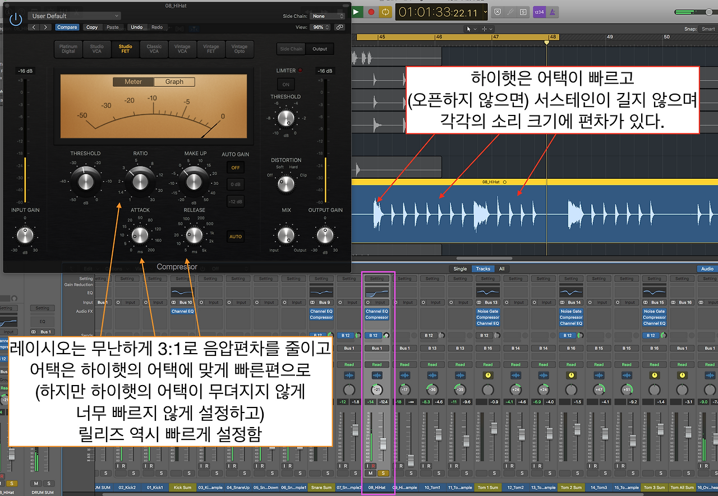Select the Vintage Opto compressor type
This screenshot has width=718, height=496.
tap(240, 49)
